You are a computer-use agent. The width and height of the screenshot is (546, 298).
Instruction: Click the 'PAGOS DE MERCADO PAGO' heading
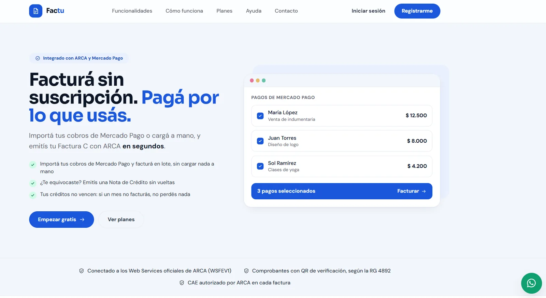coord(283,98)
